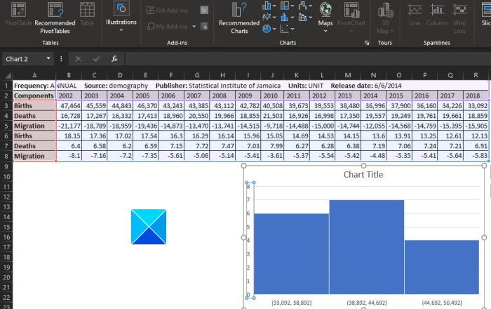Select column M header
491x309 pixels.
[x=348, y=75]
